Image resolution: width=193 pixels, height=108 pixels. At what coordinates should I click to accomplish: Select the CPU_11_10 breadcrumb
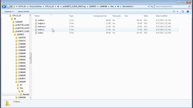[49, 7]
